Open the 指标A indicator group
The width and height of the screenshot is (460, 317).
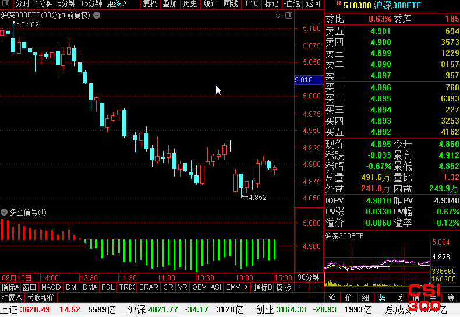click(x=10, y=287)
